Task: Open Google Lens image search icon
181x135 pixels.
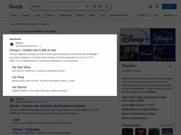Action: pyautogui.click(x=100, y=6)
